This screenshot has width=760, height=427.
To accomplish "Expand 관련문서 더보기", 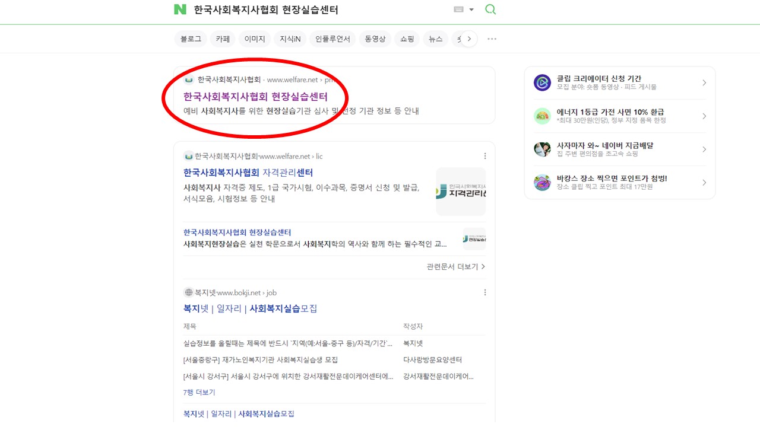I will 455,267.
